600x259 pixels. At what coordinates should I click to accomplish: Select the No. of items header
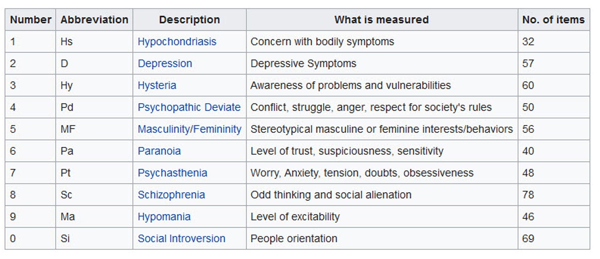(553, 20)
